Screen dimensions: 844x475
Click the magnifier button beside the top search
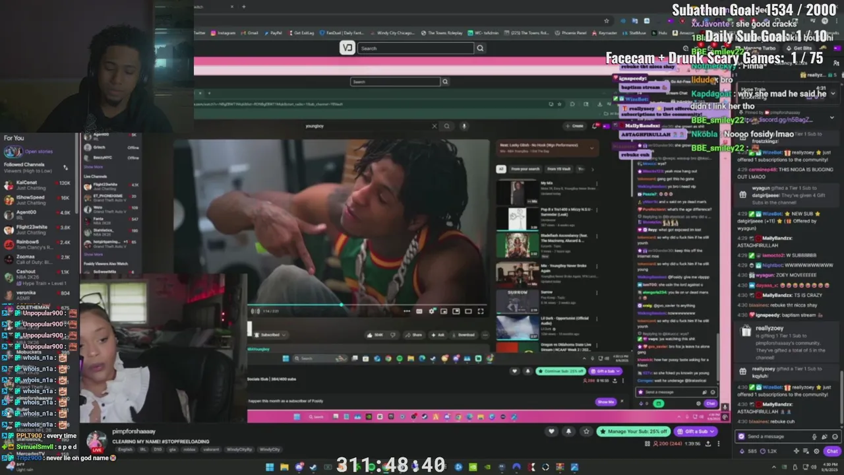(480, 48)
